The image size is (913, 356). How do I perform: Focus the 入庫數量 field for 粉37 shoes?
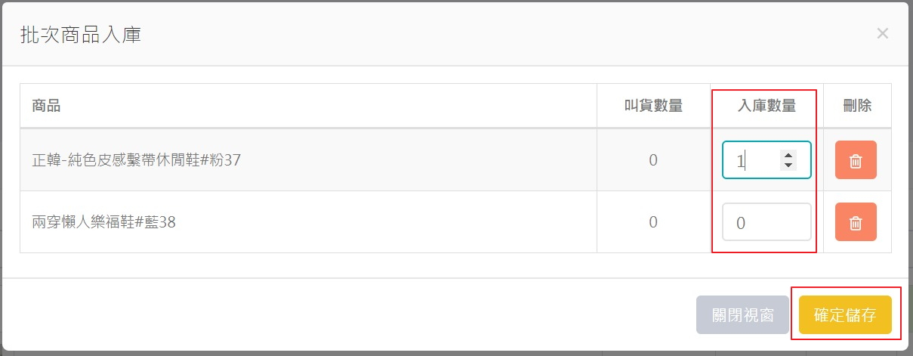click(766, 160)
